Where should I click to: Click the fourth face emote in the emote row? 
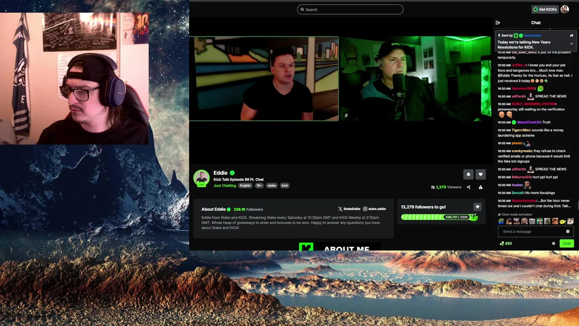click(524, 221)
